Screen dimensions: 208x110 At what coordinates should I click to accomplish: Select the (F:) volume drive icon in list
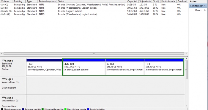point(2,8)
